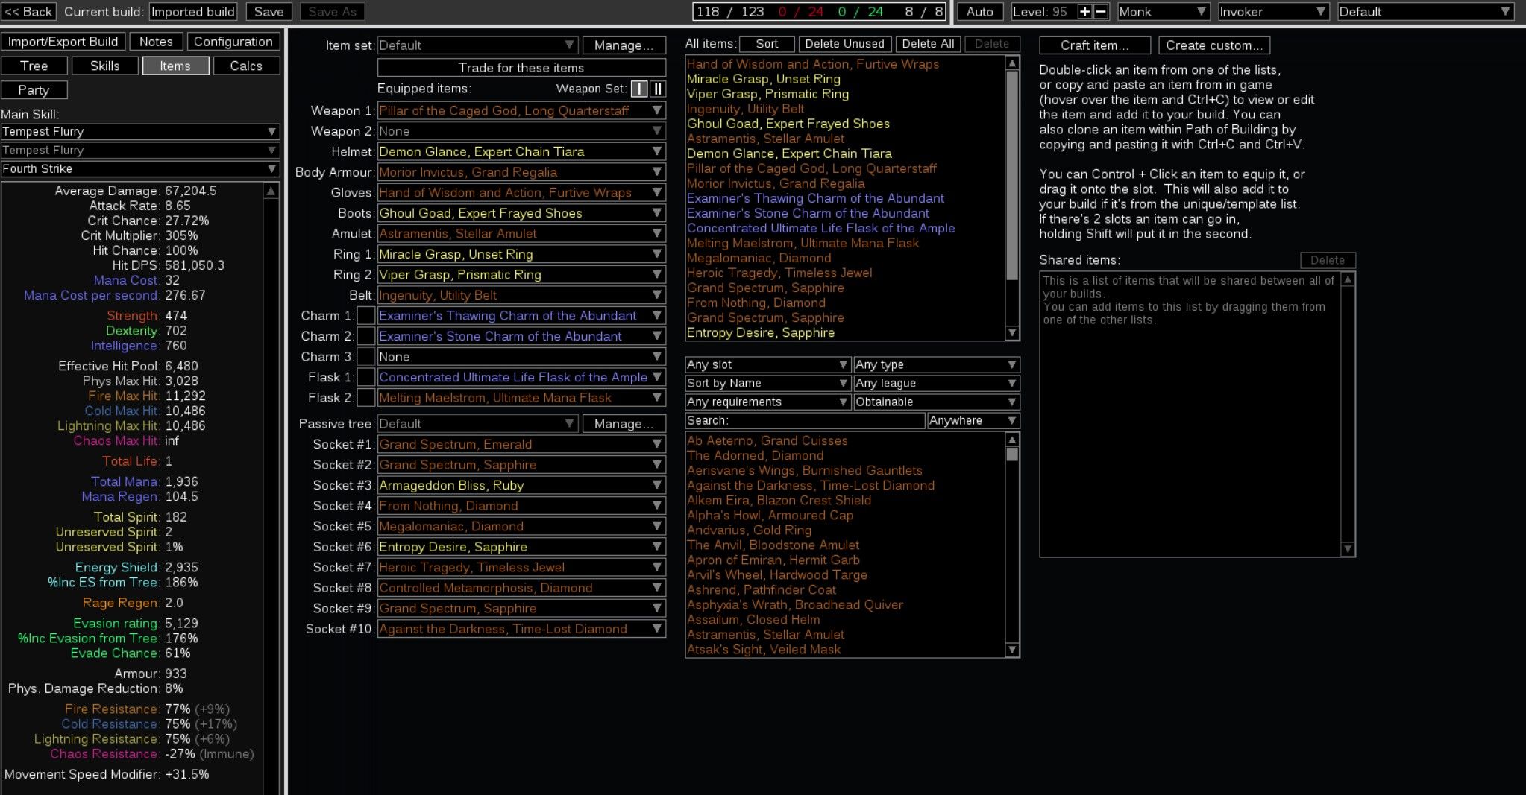
Task: Open the Calcs tab
Action: (x=246, y=66)
